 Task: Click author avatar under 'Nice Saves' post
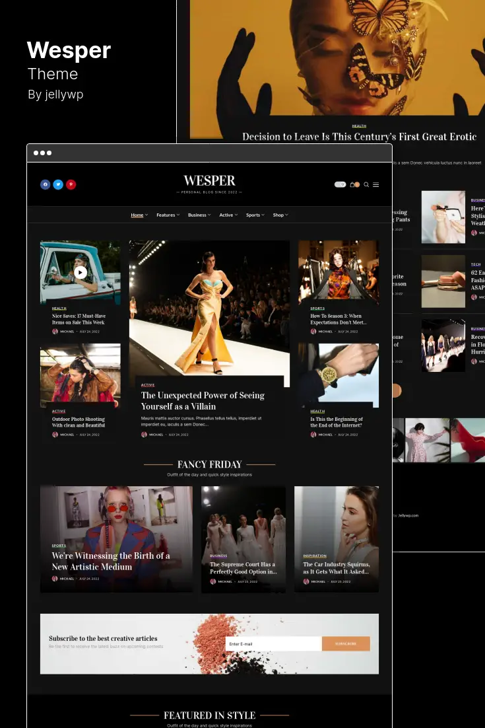click(55, 332)
